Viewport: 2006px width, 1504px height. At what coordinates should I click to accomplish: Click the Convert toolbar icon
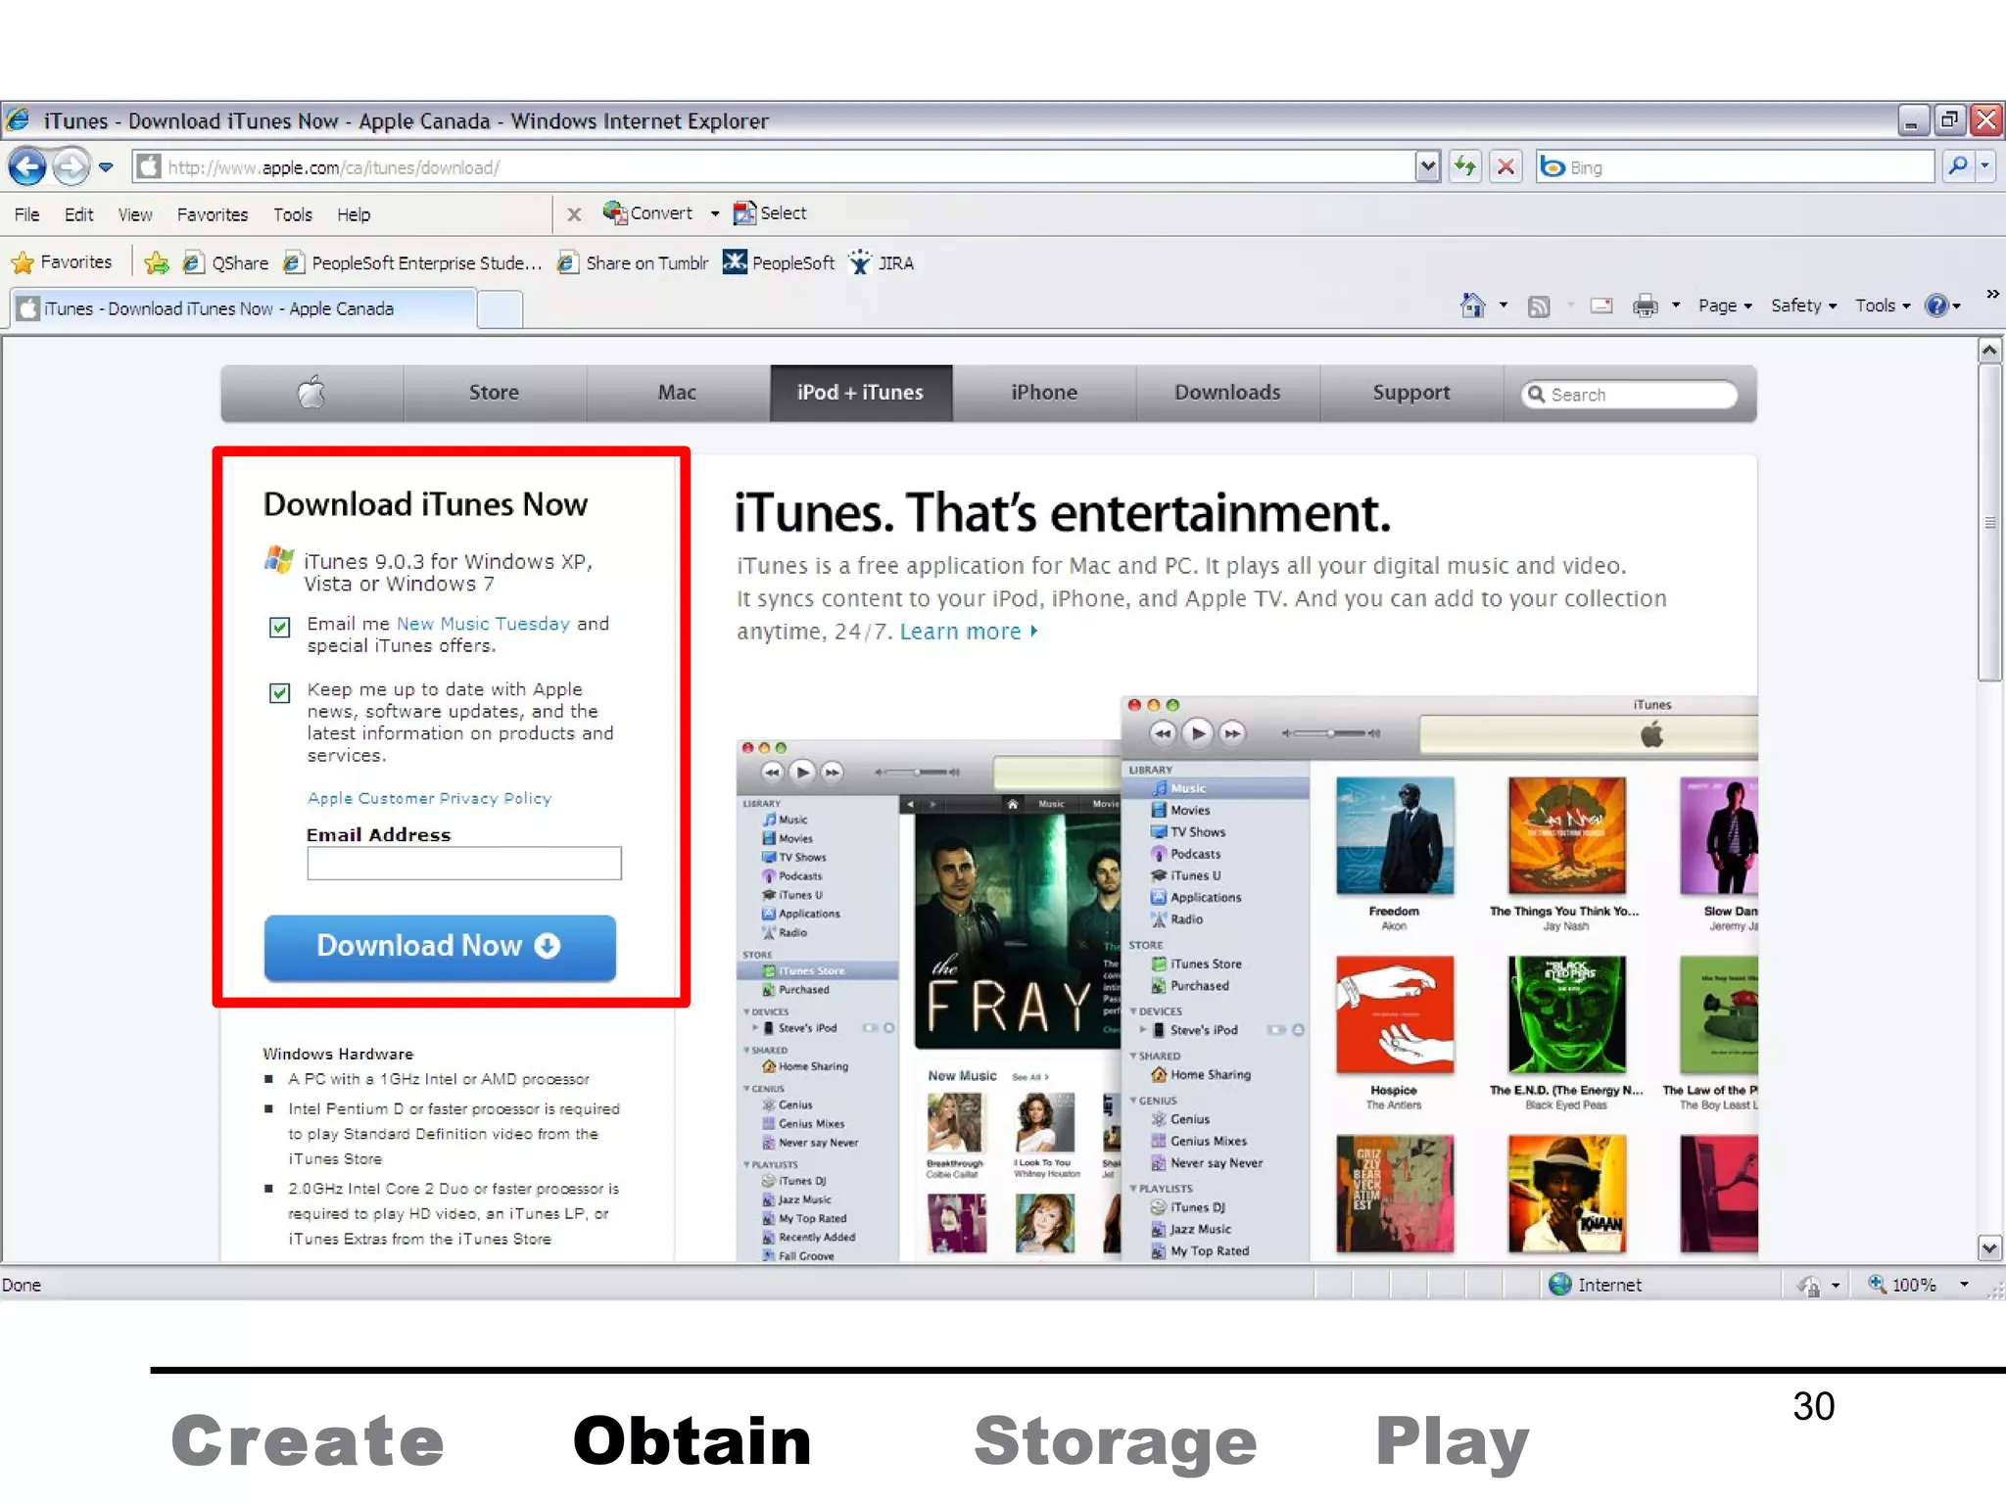614,212
